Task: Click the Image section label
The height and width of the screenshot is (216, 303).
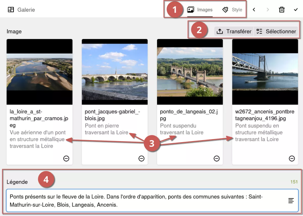Action: [14, 32]
